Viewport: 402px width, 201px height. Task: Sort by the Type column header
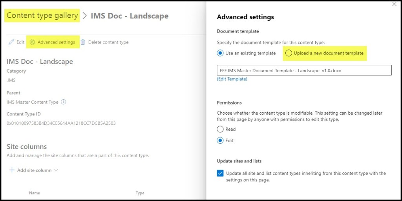(x=140, y=193)
